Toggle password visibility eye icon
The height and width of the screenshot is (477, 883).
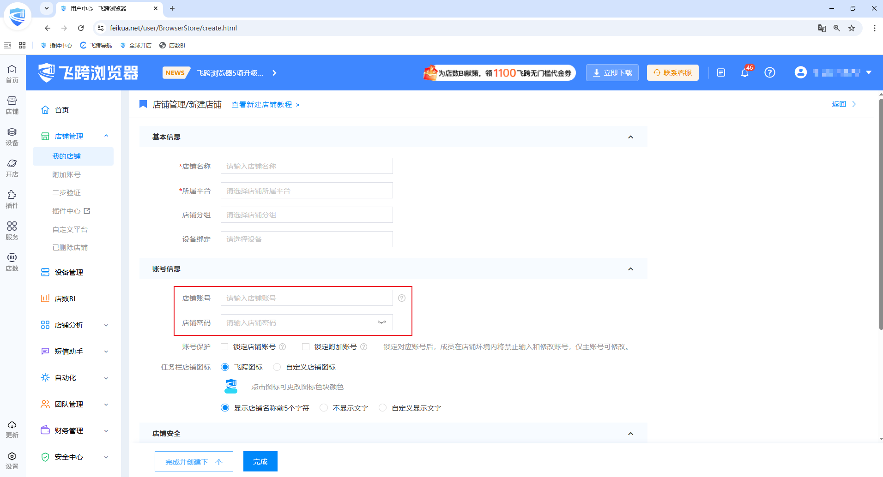tap(382, 322)
